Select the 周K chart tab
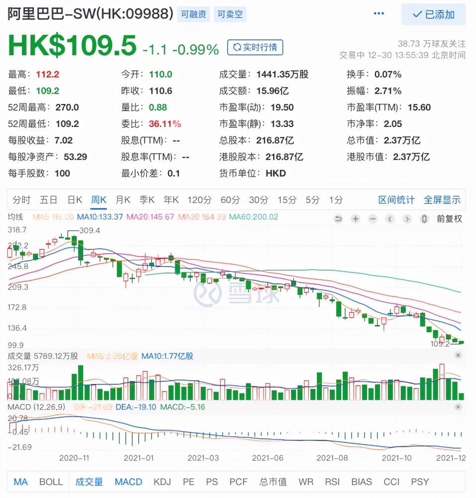This screenshot has height=498, width=476. point(98,200)
